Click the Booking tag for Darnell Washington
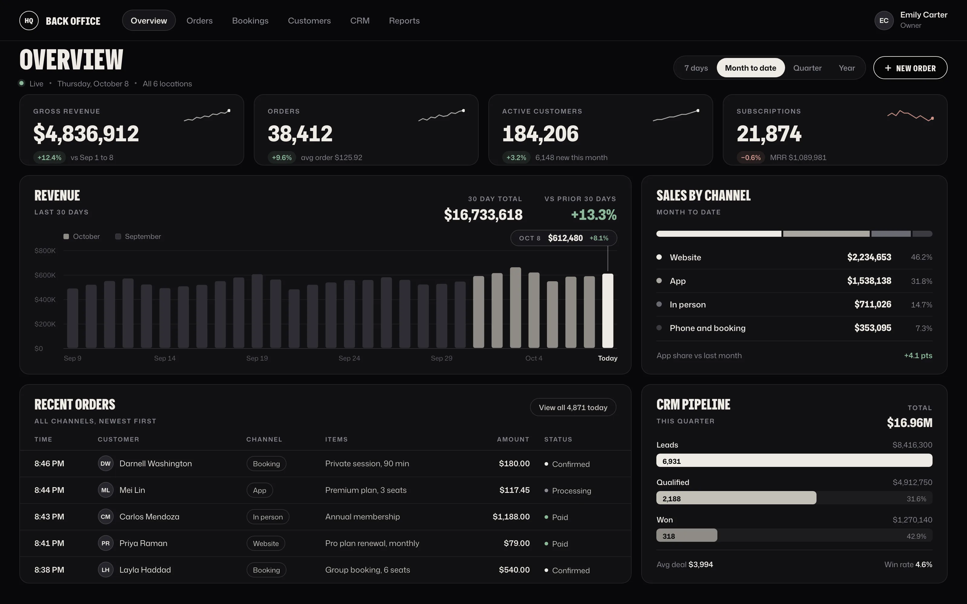Screen dimensions: 967x604 [266, 464]
